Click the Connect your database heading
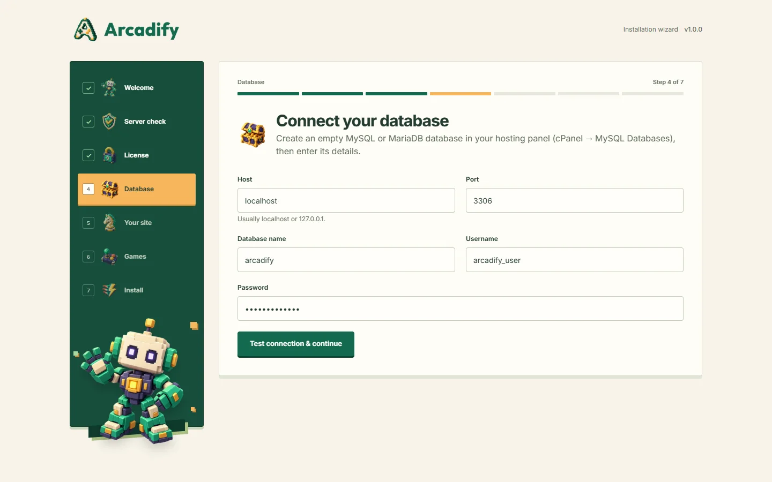772x482 pixels. (x=362, y=121)
